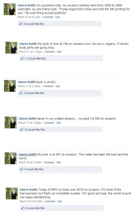
Task: Open profile photo on March 19 post
Action: 12,193
